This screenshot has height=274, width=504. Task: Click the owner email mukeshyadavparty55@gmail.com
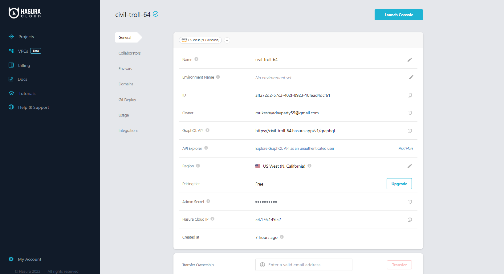pyautogui.click(x=287, y=113)
